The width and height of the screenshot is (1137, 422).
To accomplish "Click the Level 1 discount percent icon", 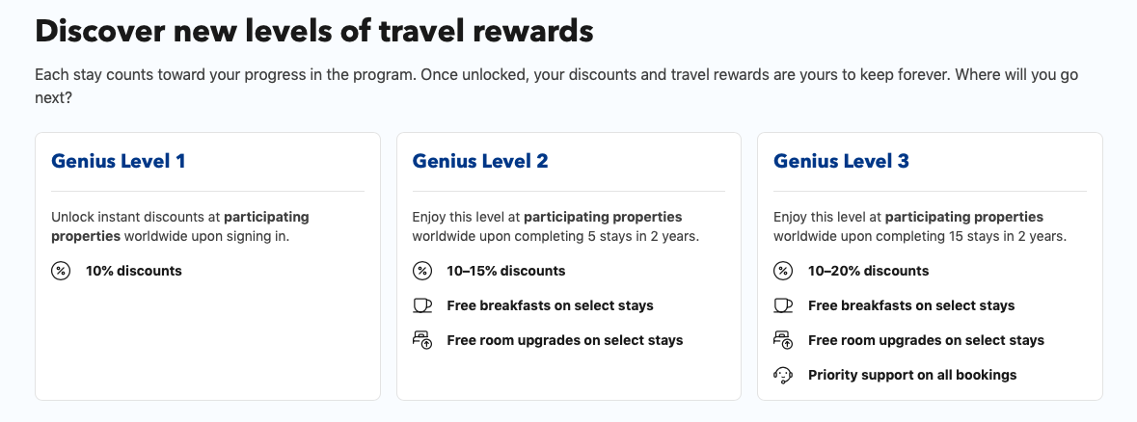I will (60, 271).
